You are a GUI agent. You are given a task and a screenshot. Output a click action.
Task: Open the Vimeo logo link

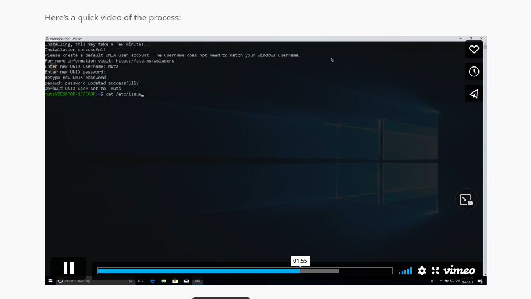[459, 271]
